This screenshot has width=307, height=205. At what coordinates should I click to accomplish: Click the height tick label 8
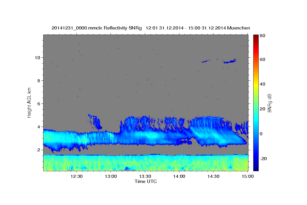coord(39,81)
